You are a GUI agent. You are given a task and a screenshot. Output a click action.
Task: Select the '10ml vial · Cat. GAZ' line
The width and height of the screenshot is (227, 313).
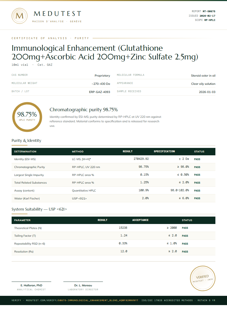(x=32, y=65)
